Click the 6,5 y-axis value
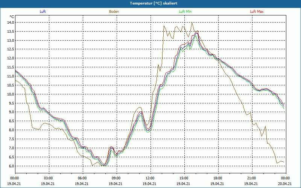Screen dimensions: 301x188 click(x=12, y=157)
